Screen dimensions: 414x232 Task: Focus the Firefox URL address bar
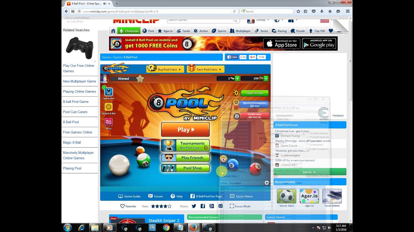(x=157, y=11)
